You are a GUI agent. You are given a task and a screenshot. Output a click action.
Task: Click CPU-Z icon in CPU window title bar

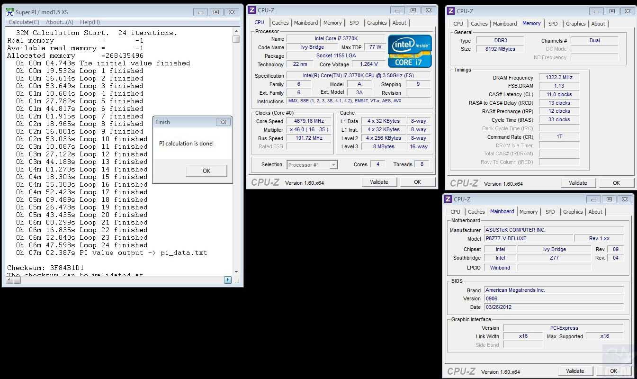(x=252, y=10)
